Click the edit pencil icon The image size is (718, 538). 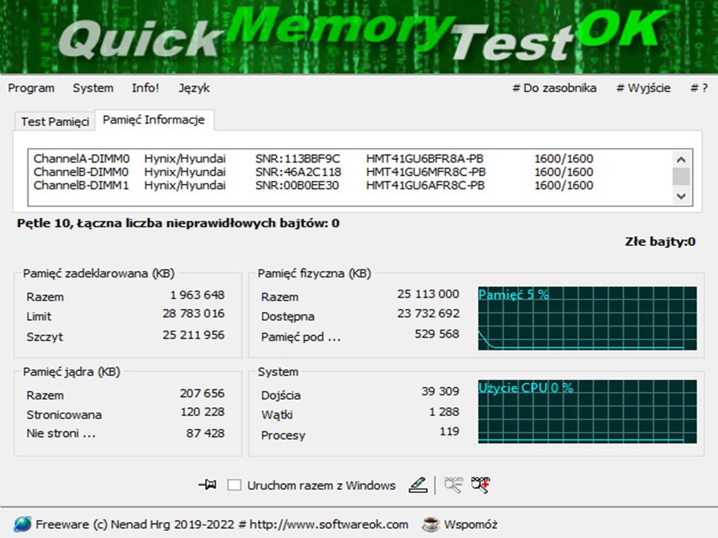coord(418,485)
